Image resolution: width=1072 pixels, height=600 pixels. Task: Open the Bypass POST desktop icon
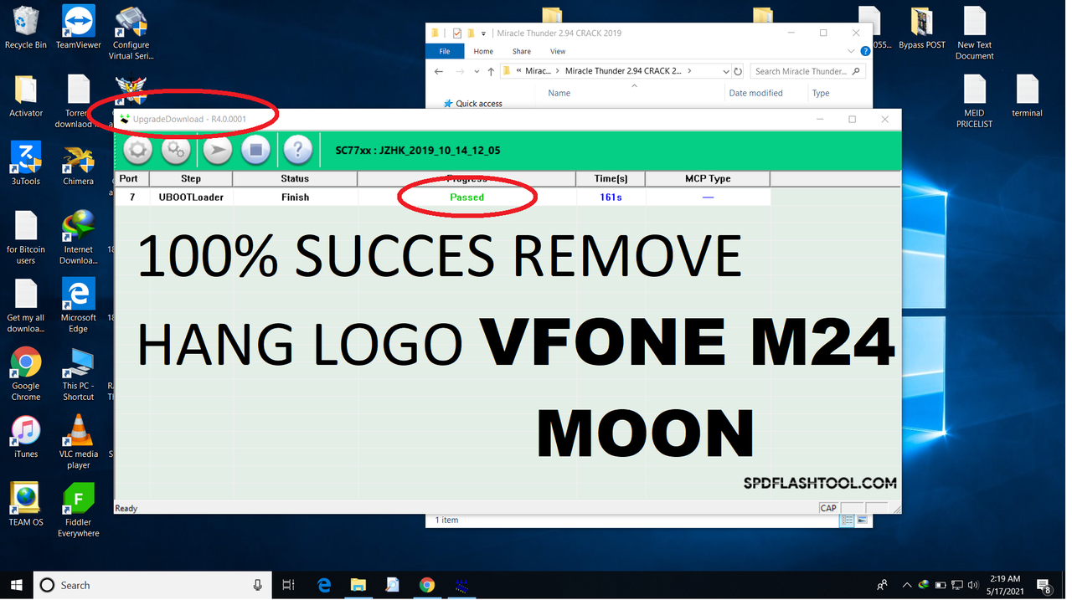922,28
